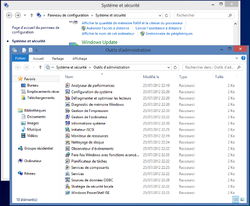This screenshot has width=250, height=206.
Task: Expand breadcrumb arrow after Panneau de configuration
Action: click(x=92, y=15)
